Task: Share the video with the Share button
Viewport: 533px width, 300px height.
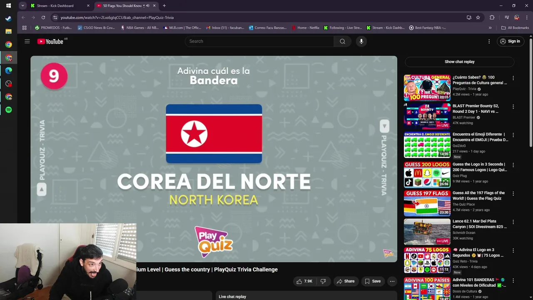Action: [x=346, y=281]
